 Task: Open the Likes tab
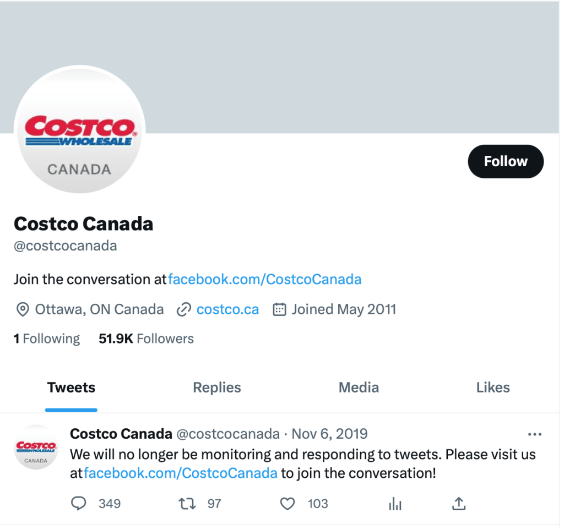coord(493,388)
